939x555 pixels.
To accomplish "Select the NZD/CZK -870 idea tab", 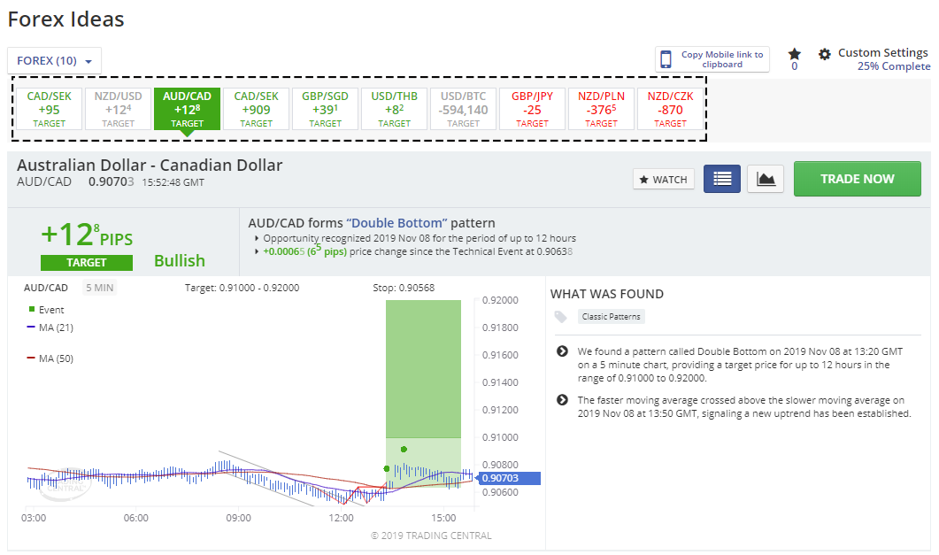I will 670,108.
